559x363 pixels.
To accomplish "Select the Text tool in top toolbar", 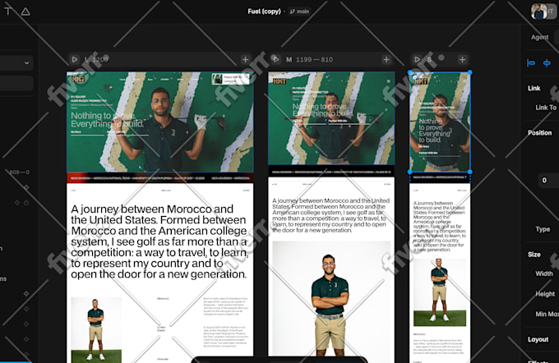I will (x=8, y=11).
